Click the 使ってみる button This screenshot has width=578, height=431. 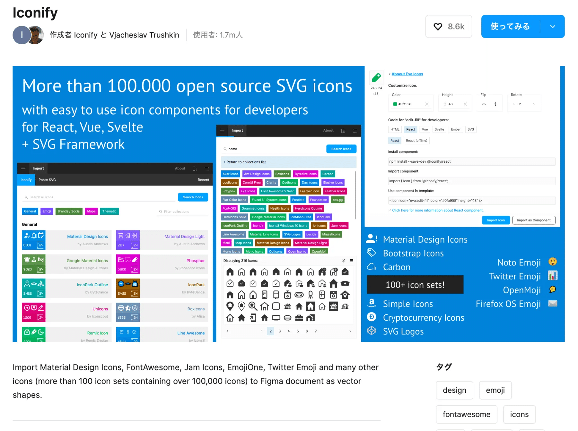pyautogui.click(x=511, y=26)
